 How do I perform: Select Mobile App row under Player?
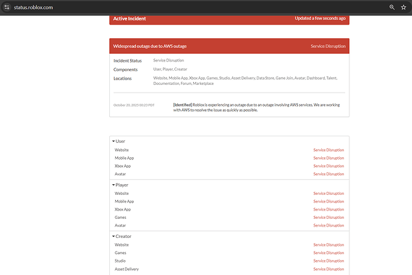[x=229, y=201]
